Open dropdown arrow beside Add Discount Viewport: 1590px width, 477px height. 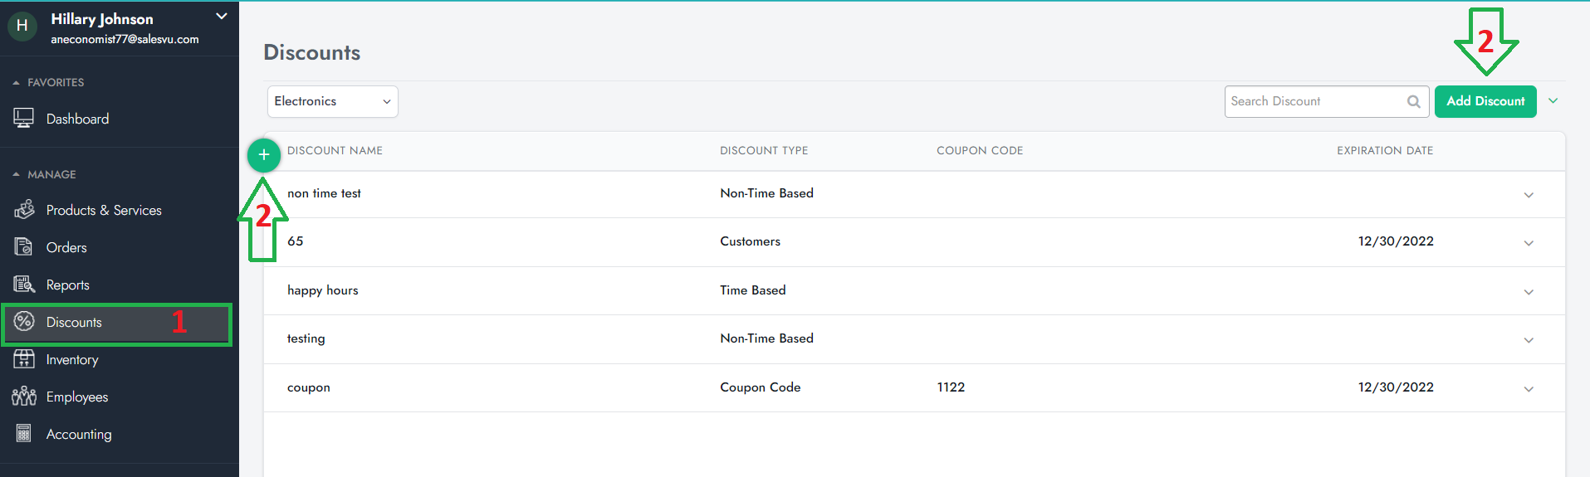pyautogui.click(x=1553, y=101)
